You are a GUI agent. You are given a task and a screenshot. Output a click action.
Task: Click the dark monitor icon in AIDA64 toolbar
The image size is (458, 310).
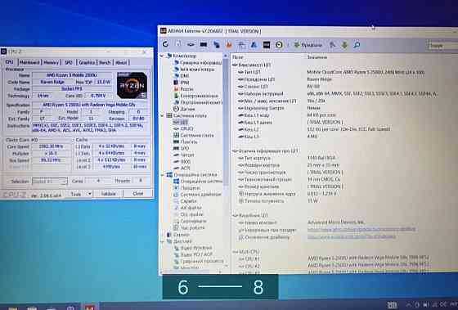point(204,44)
